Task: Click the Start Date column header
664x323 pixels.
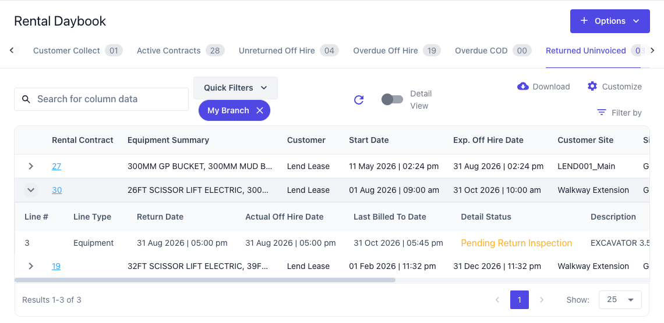Action: 369,140
